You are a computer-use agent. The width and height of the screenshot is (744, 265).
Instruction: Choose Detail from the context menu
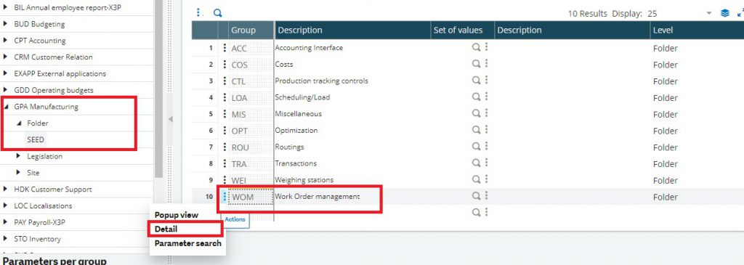166,229
